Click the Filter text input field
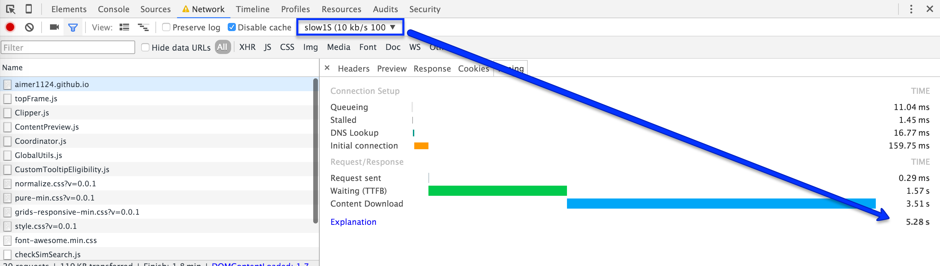 click(68, 47)
